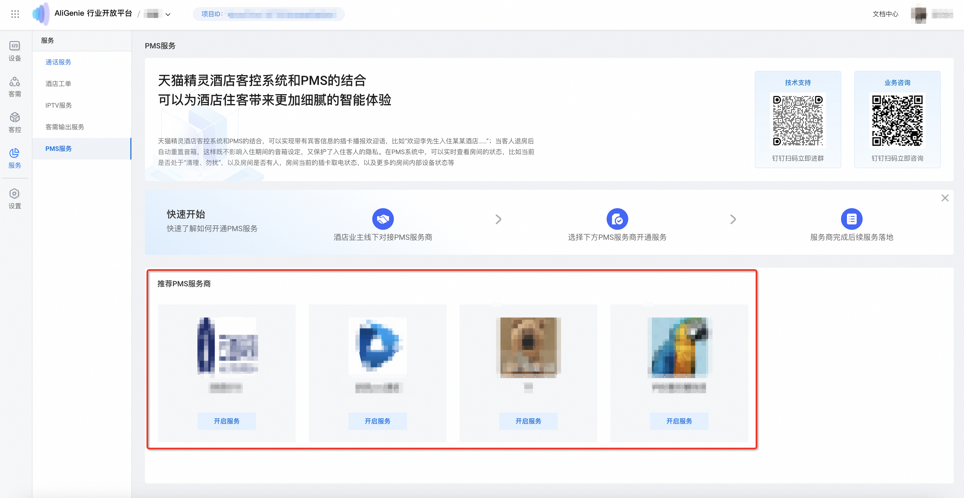The width and height of the screenshot is (964, 498).
Task: Click 服务 header in sidebar panel
Action: [x=48, y=40]
